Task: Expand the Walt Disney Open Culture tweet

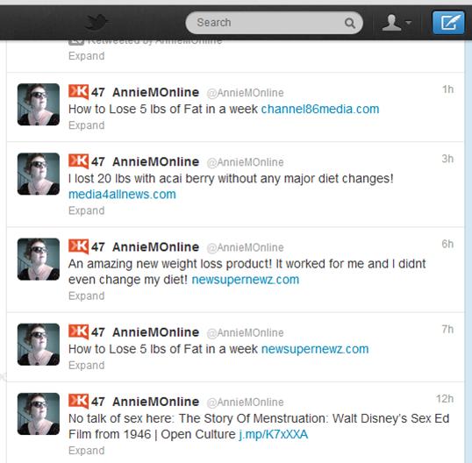Action: click(x=86, y=451)
